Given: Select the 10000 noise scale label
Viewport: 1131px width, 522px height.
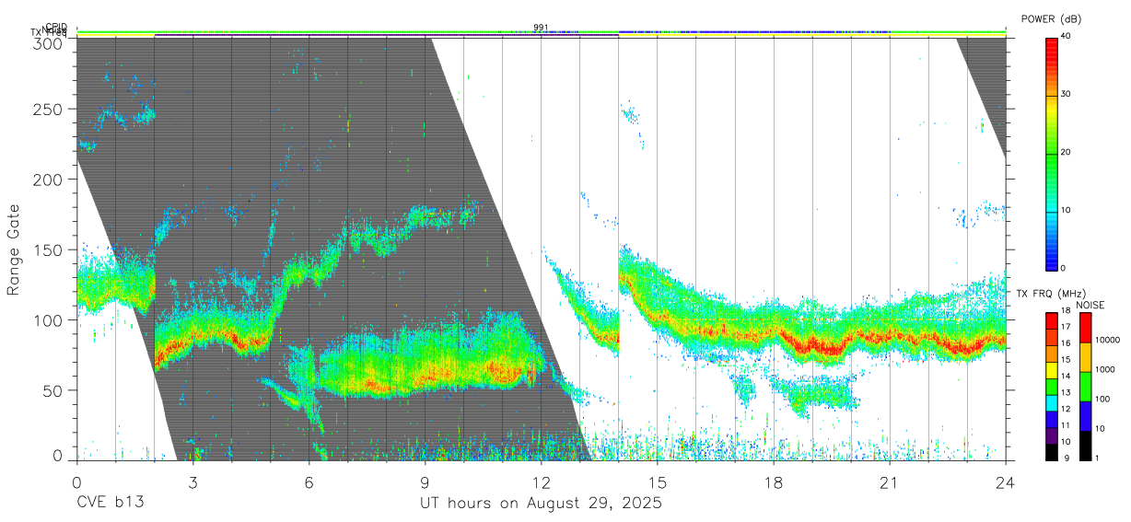Looking at the screenshot, I should (x=1107, y=341).
